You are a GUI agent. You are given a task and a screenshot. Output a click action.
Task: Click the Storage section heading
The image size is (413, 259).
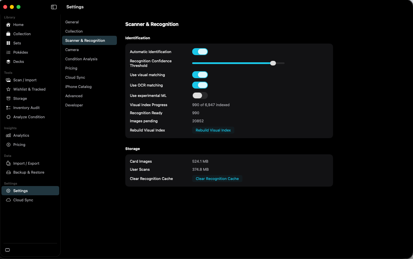coord(132,149)
